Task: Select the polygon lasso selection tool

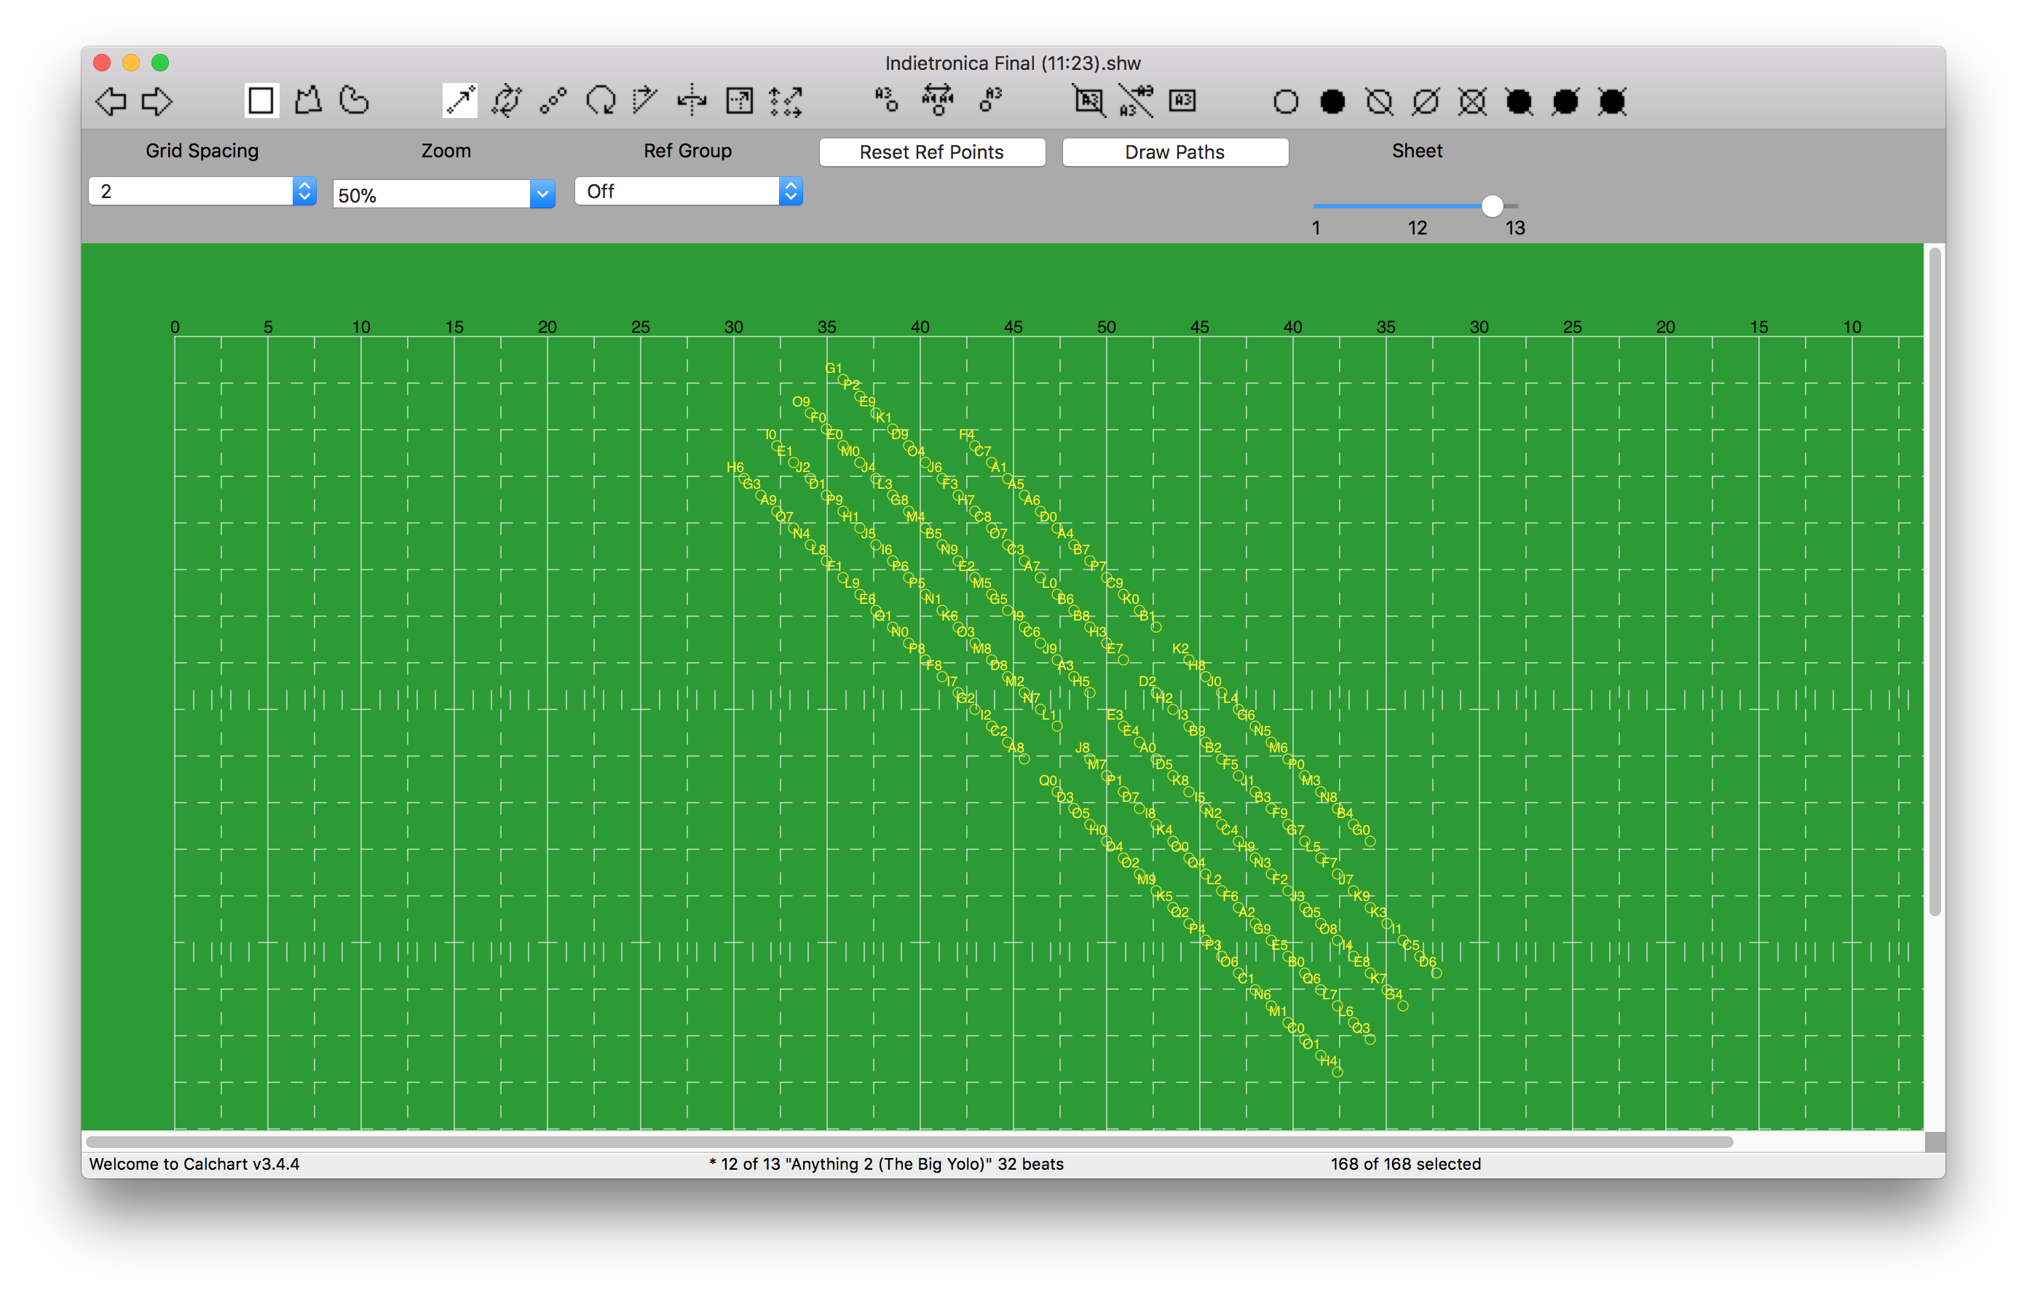Action: pyautogui.click(x=308, y=101)
